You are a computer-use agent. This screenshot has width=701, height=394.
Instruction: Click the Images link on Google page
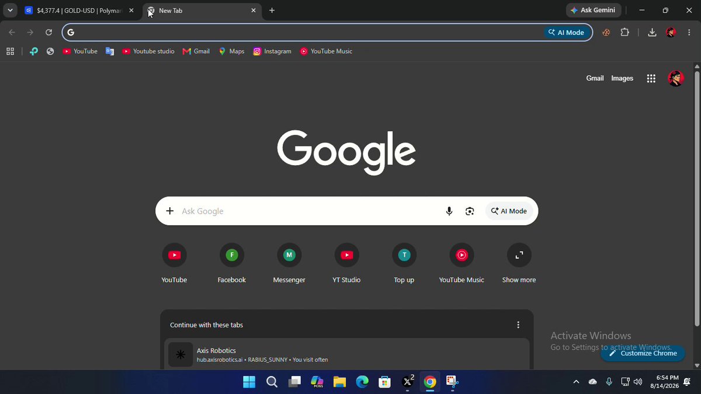coord(622,78)
